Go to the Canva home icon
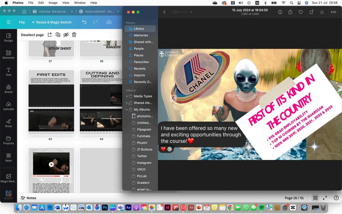Screen dimensions: 342x214 [x=24, y=11]
